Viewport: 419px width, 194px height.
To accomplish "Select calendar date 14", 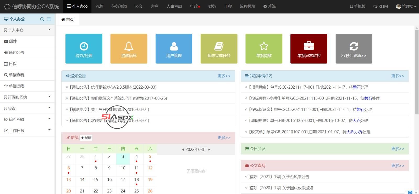I will pyautogui.click(x=82, y=182).
